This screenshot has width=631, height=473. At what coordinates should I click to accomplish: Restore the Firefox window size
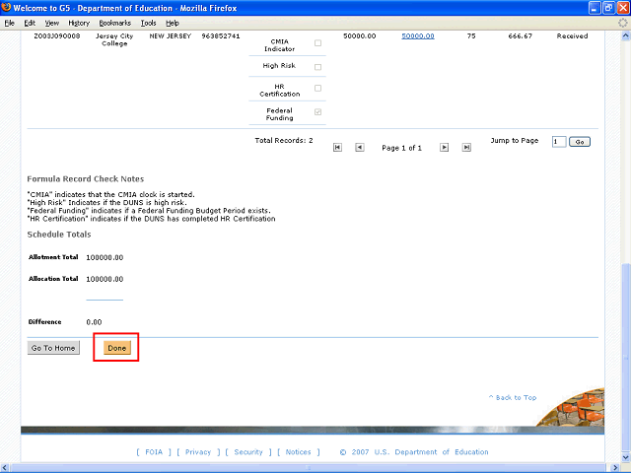click(x=609, y=8)
